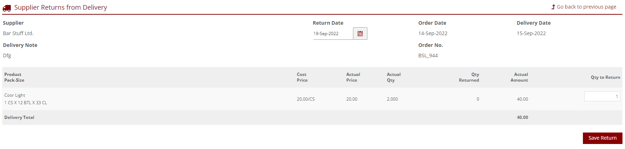This screenshot has height=149, width=625.
Task: Click the pack size 1 CS X 12 BTL text
Action: click(26, 103)
